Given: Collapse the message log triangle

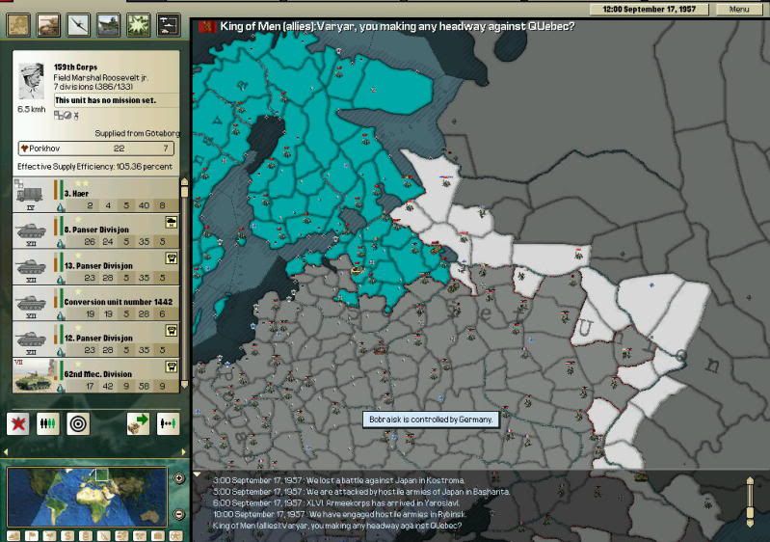Looking at the screenshot, I should coord(197,474).
